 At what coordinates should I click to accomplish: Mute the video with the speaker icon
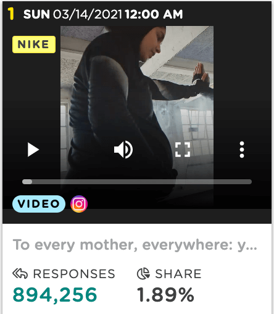click(x=123, y=150)
